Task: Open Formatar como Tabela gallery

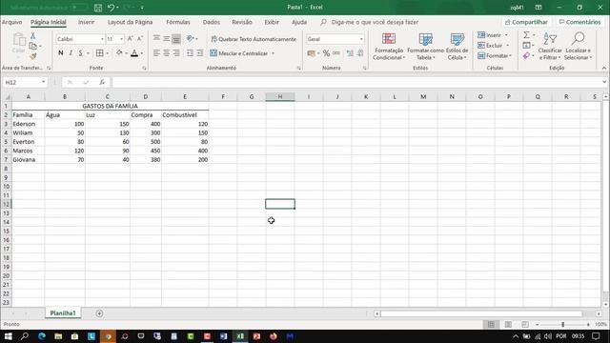Action: tap(425, 47)
